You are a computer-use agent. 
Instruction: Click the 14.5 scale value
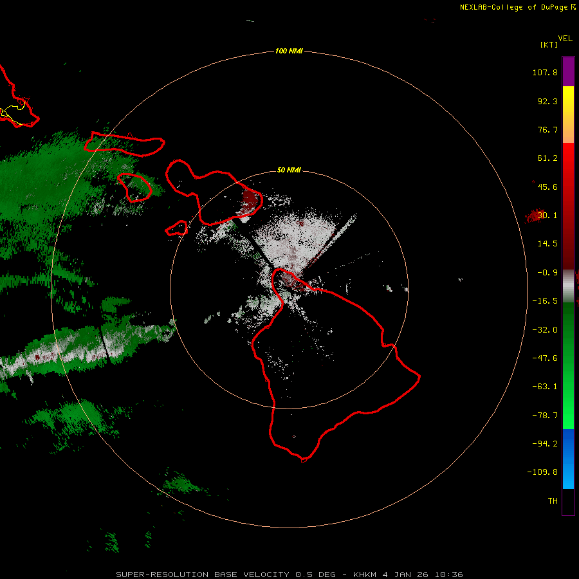pyautogui.click(x=547, y=244)
